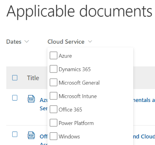This screenshot has width=155, height=145.
Task: Open the Office document link in second row
Action: tap(44, 139)
